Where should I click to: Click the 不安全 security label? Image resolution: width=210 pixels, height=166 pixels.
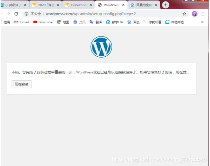pos(36,14)
